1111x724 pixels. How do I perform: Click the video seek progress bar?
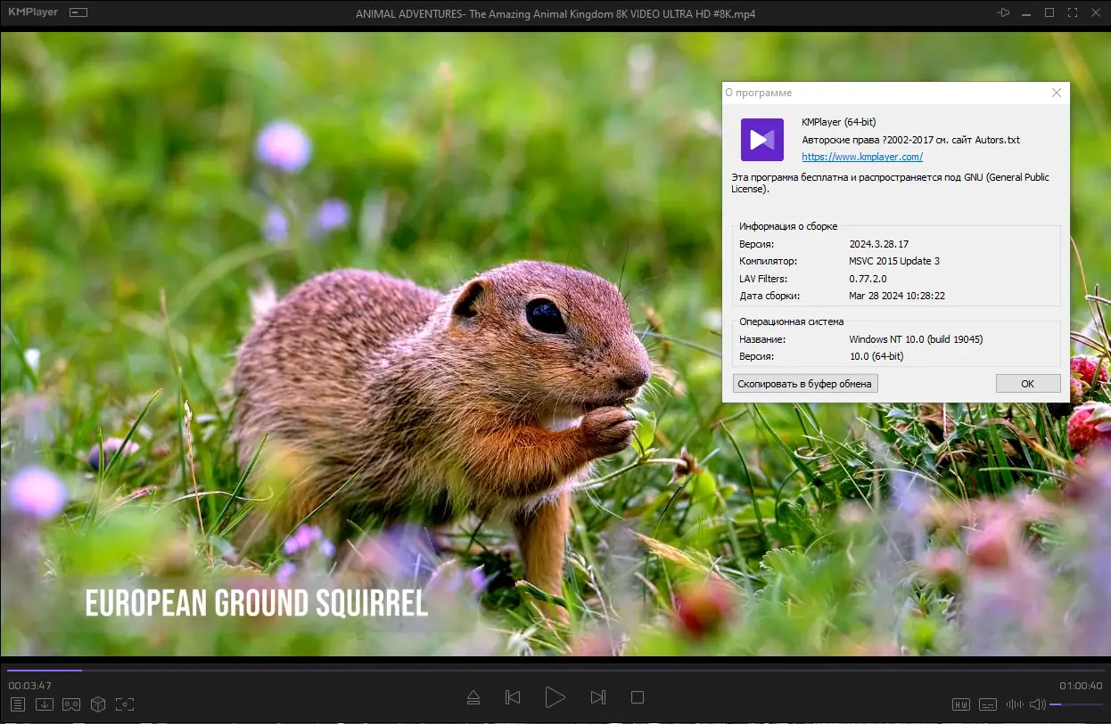(x=555, y=670)
